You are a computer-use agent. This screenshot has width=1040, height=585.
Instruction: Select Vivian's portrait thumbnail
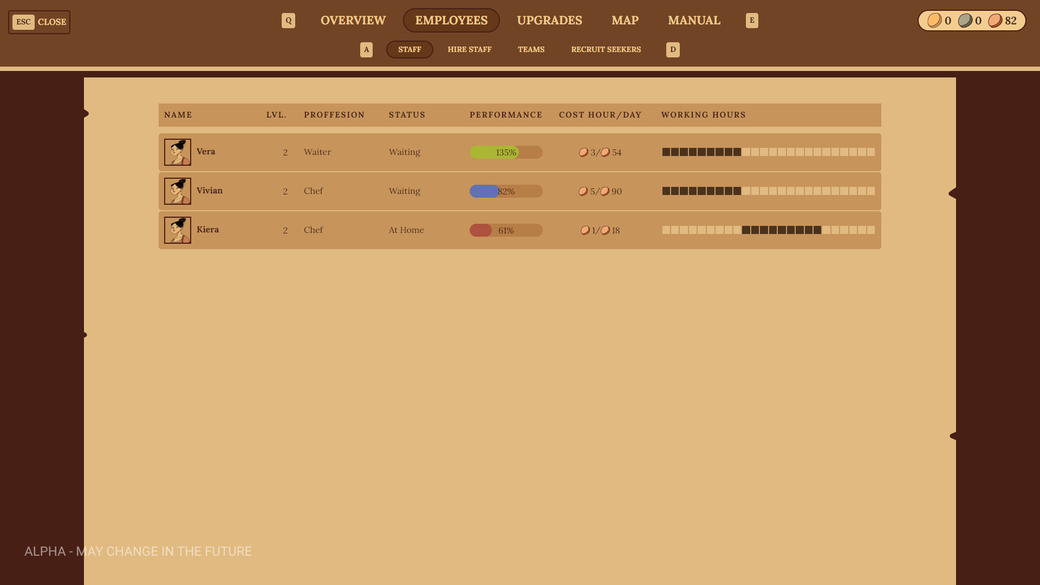[x=178, y=191]
